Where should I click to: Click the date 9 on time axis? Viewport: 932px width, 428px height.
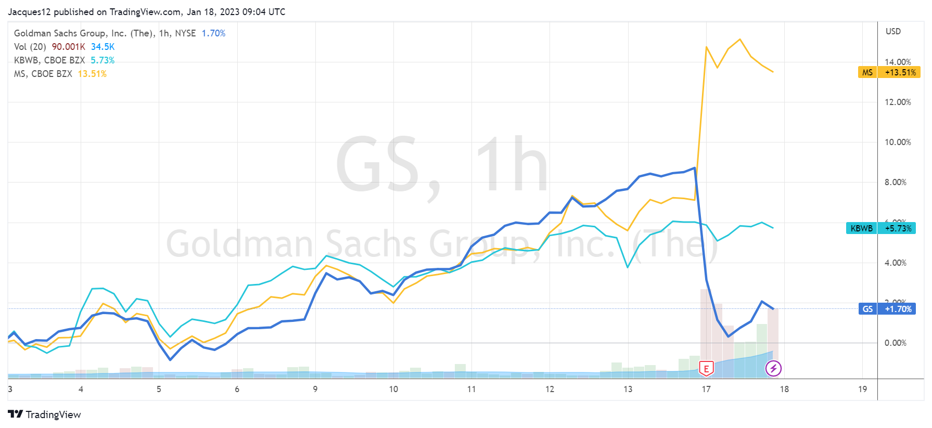(315, 389)
